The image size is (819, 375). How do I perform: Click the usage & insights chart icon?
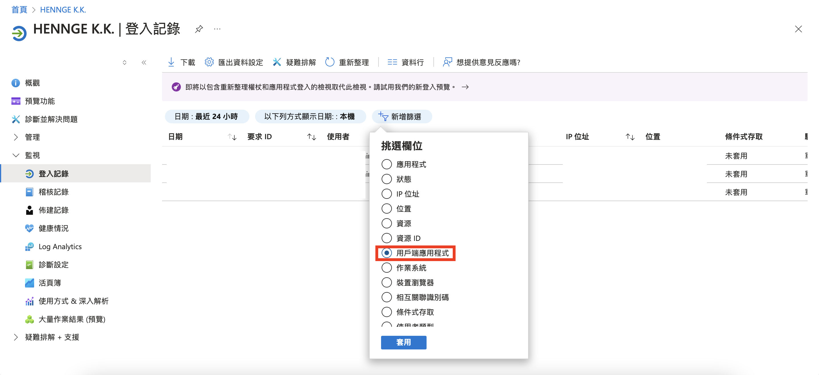(29, 301)
